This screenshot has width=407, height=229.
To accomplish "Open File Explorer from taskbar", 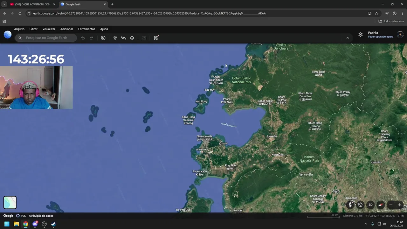I will [16, 224].
